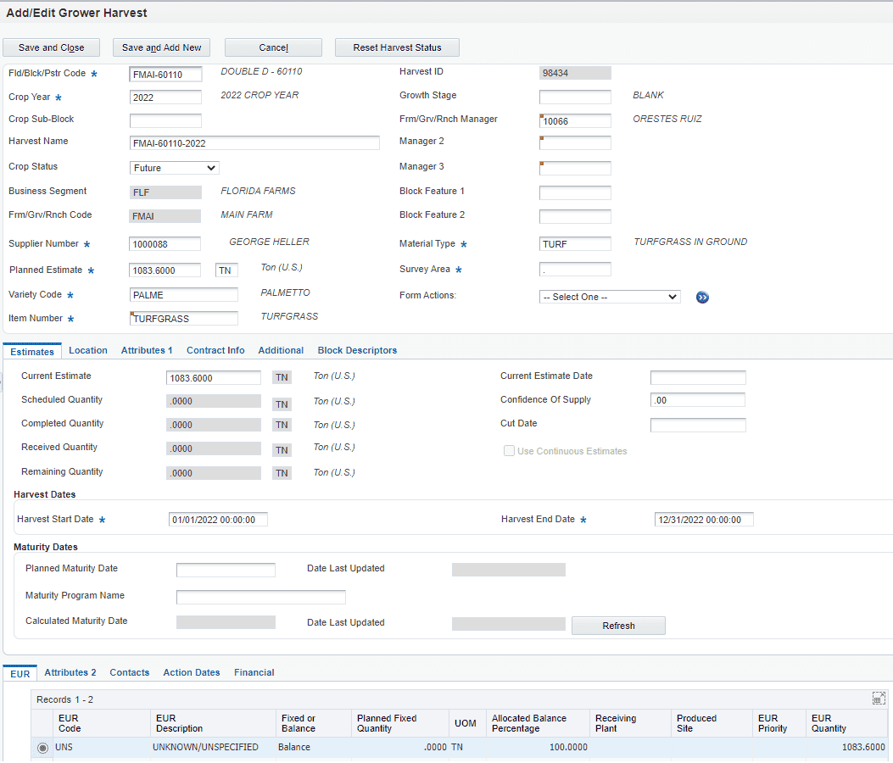
Task: Click the Allocated Balance Percentage column header
Action: 538,723
